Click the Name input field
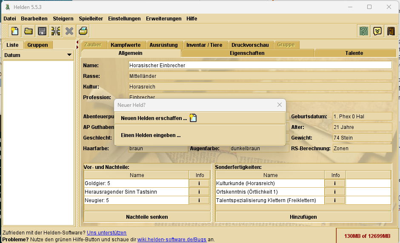This screenshot has width=400, height=243. (260, 66)
